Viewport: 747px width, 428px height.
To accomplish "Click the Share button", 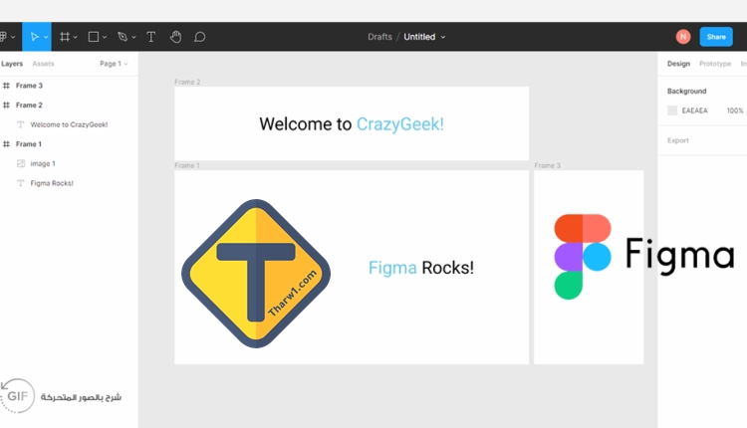I will [716, 37].
